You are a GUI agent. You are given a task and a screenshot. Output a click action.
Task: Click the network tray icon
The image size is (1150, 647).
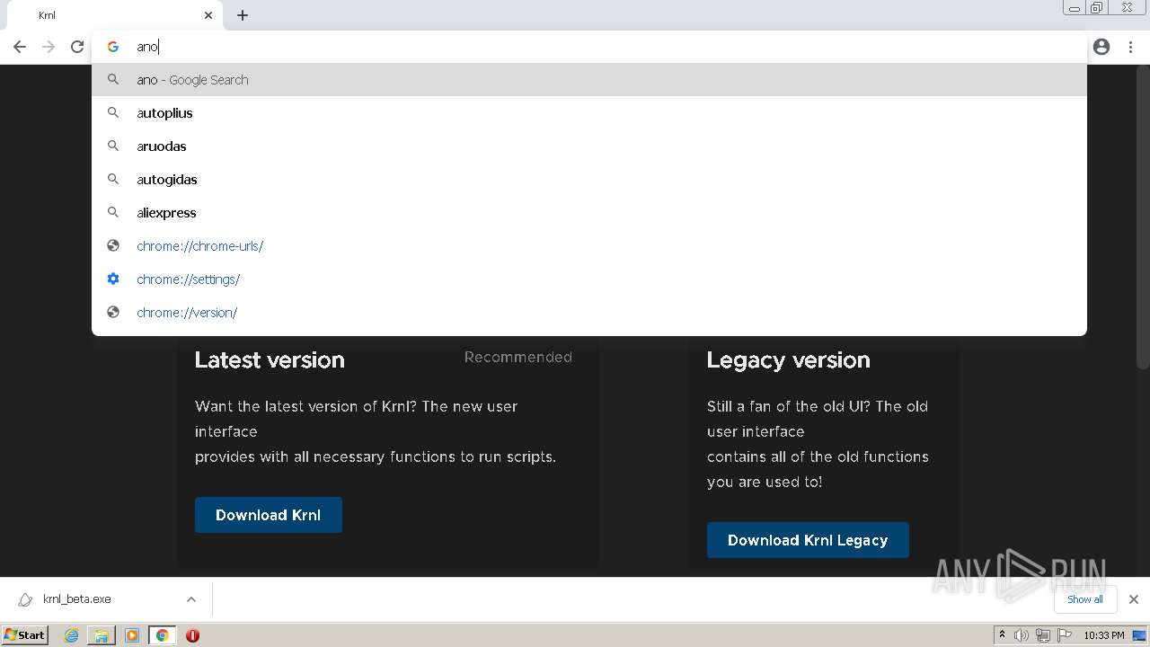1042,635
